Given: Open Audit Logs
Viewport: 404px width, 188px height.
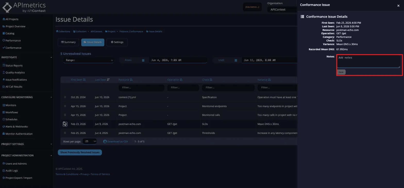Looking at the screenshot, I should pyautogui.click(x=10, y=171).
